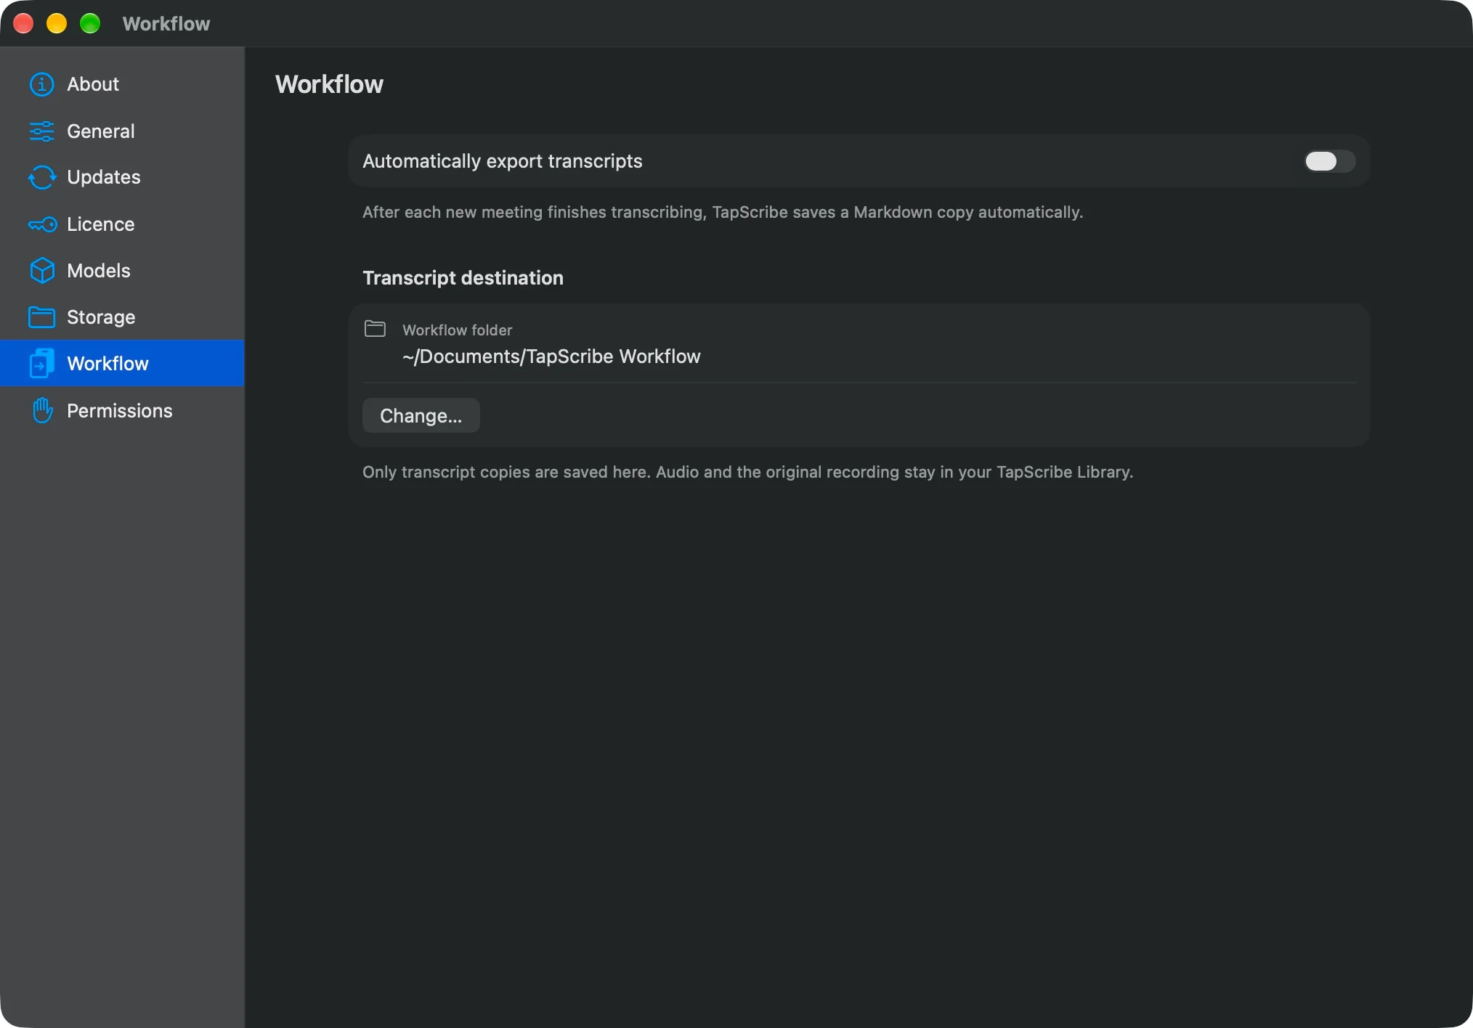
Task: Open Storage settings
Action: (122, 317)
